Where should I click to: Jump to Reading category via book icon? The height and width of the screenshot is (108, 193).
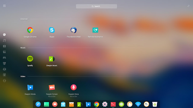click(x=5, y=69)
